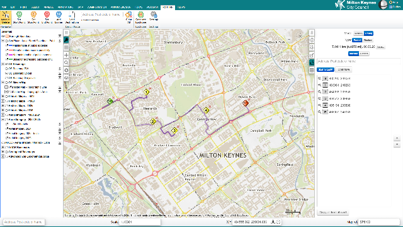Select the highlighted Type option
This screenshot has width=403, height=227.
tap(357, 40)
